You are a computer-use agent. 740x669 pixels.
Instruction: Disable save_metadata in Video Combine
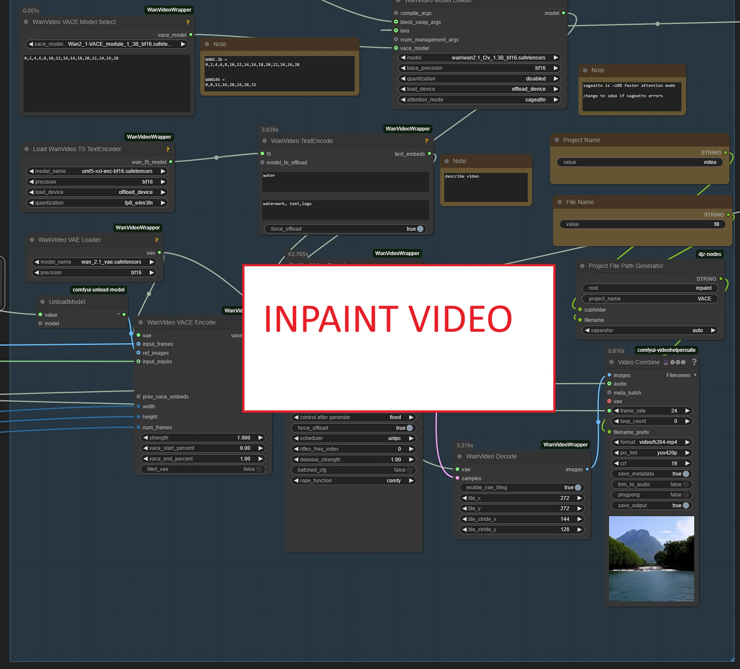(x=686, y=474)
